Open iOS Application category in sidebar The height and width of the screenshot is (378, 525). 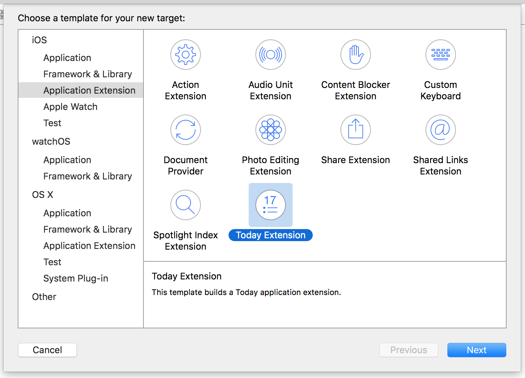coord(67,58)
